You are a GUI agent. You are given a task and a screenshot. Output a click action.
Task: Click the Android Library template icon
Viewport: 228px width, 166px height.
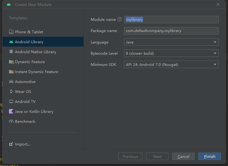click(11, 42)
